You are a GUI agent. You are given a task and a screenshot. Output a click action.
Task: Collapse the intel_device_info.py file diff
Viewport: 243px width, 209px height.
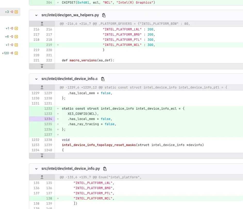(36, 169)
